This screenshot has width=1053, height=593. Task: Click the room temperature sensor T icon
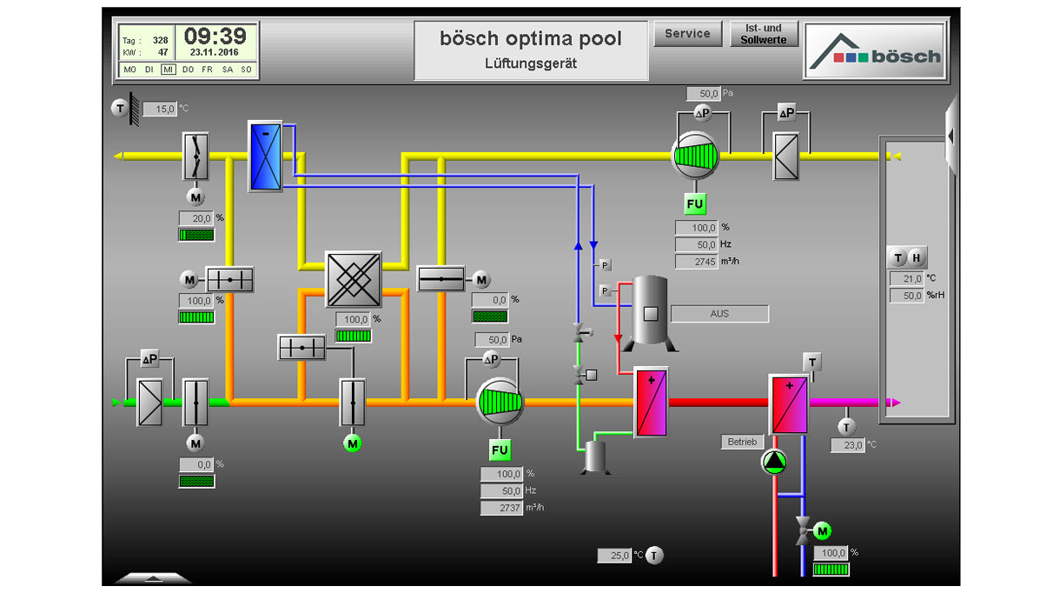pyautogui.click(x=898, y=258)
